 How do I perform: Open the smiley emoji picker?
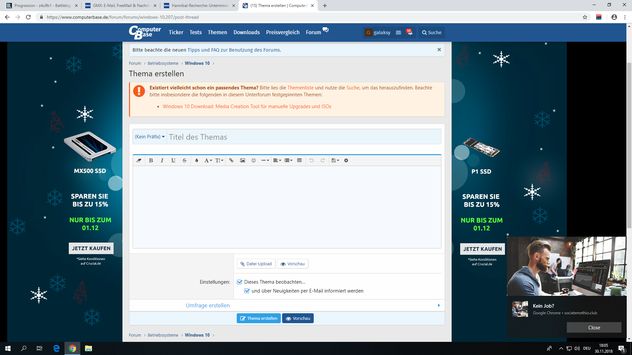(253, 160)
